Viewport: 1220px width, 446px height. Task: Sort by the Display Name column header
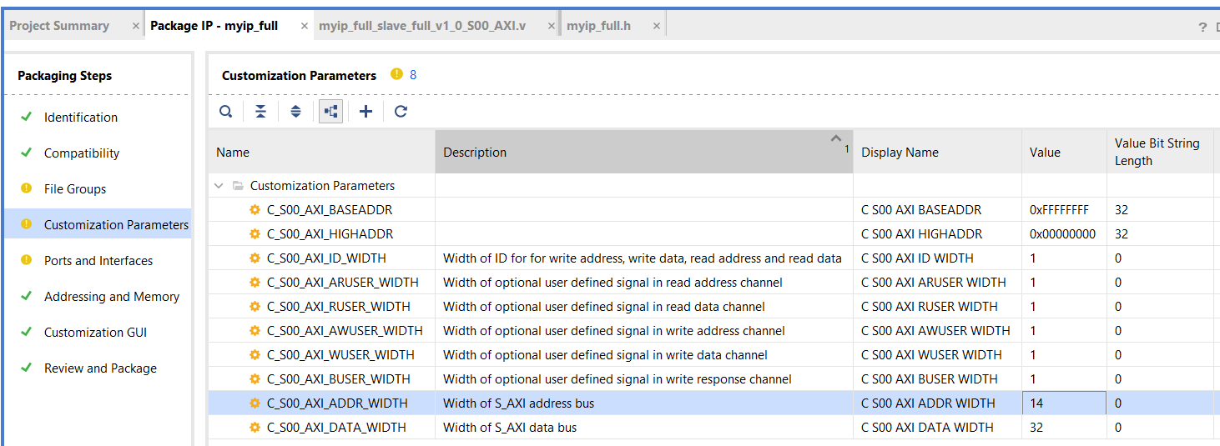(x=937, y=152)
